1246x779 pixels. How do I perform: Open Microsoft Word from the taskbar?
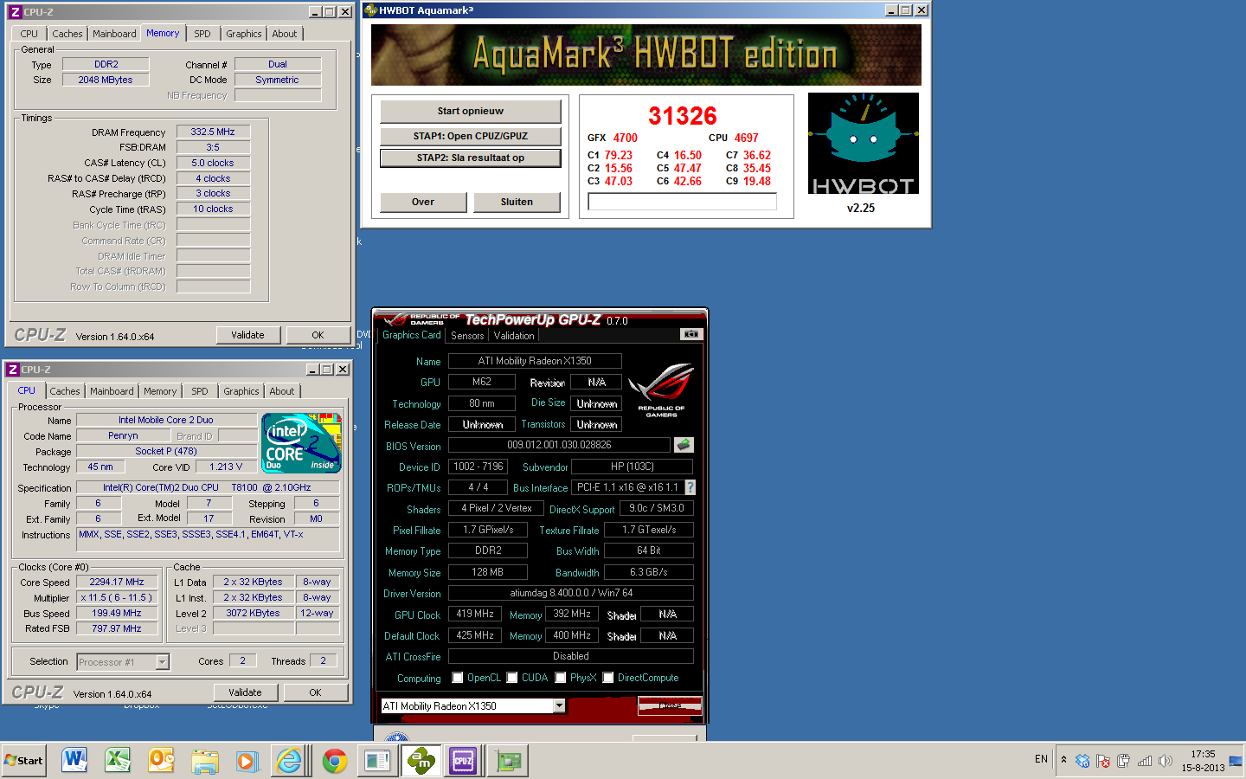[75, 761]
